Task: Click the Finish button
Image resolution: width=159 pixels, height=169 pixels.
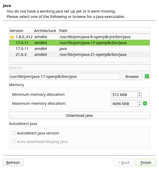Action: [146, 163]
